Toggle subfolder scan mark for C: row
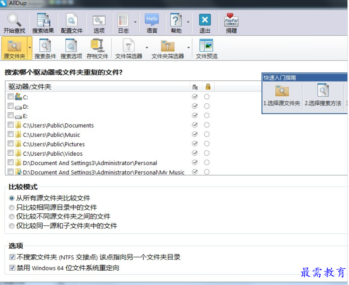 click(x=195, y=97)
